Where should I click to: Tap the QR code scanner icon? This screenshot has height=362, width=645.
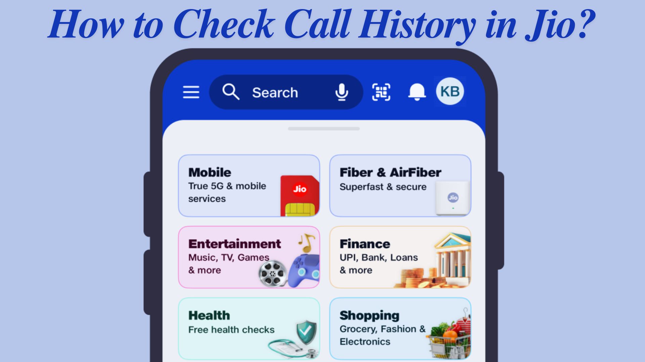(380, 92)
